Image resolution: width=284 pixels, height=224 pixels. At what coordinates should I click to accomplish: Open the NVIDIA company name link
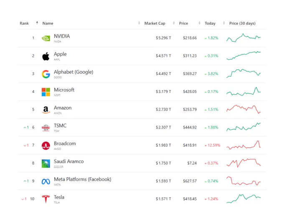(62, 36)
